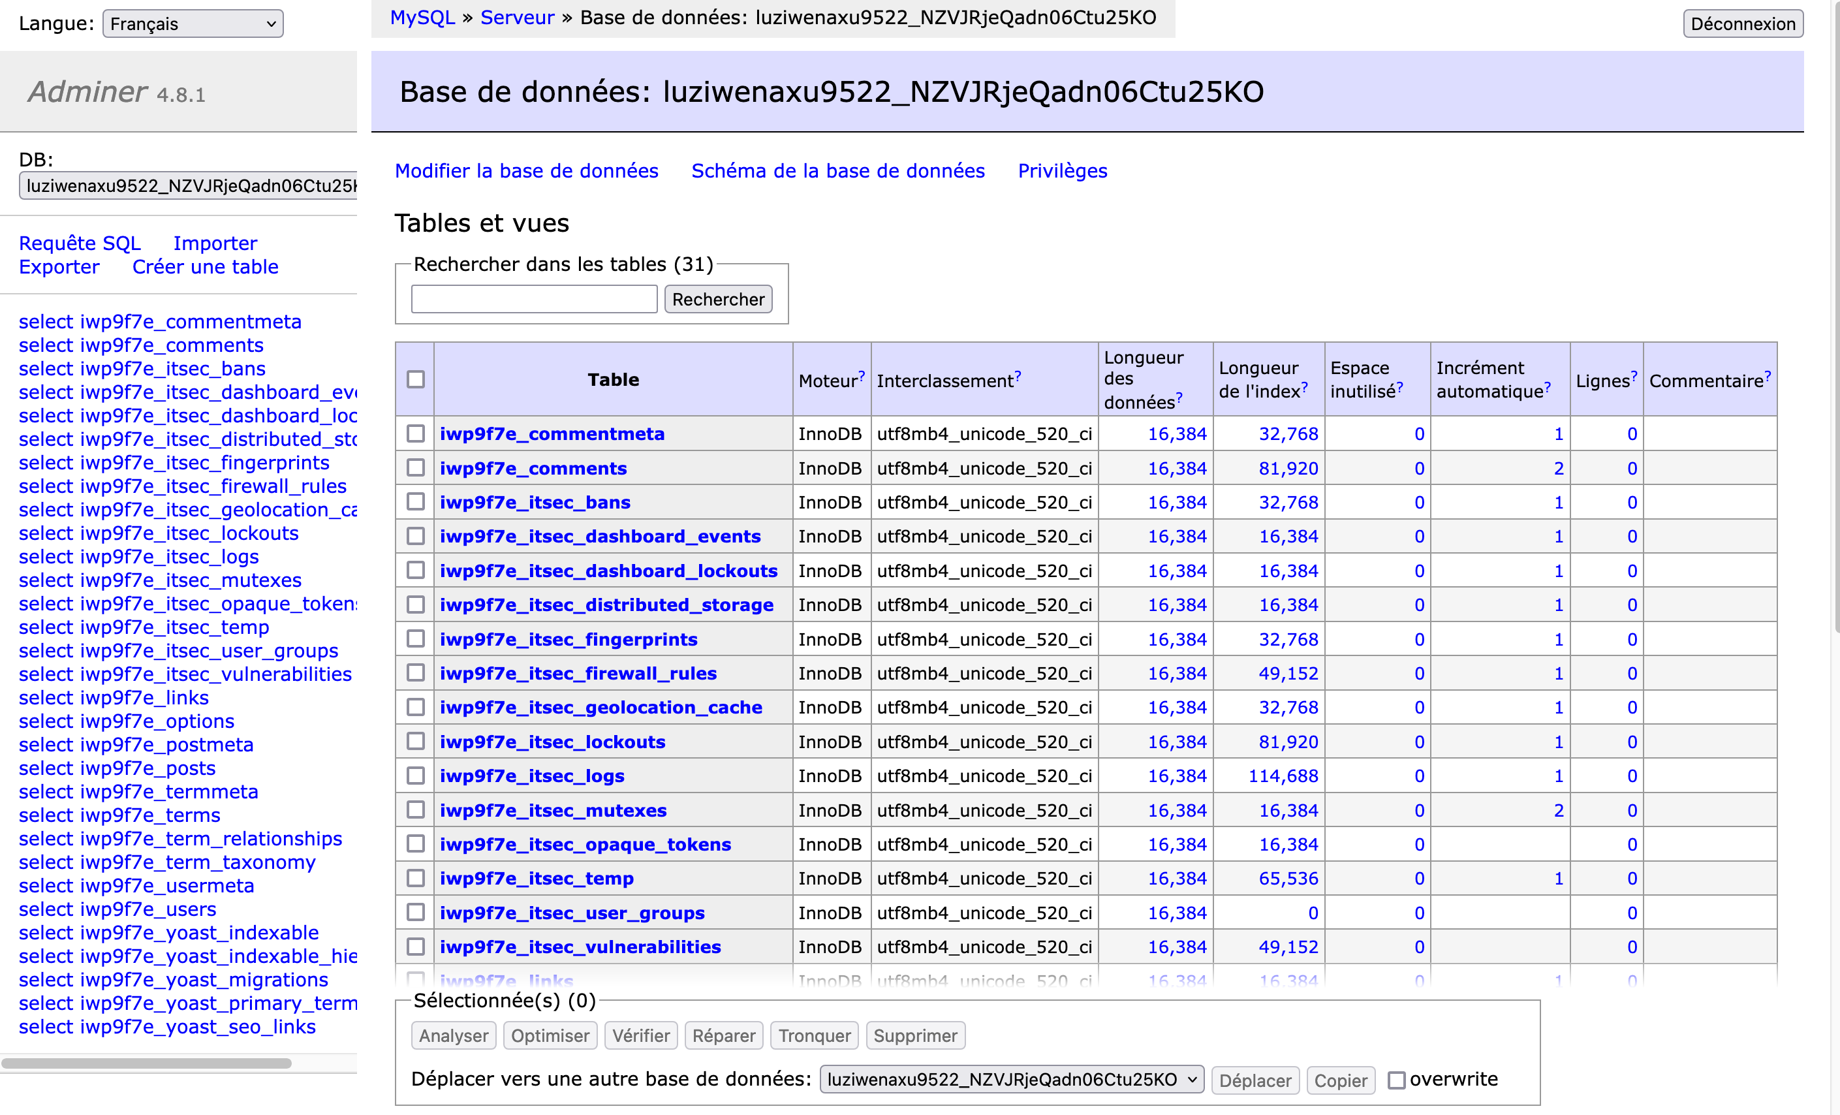Open the Schéma de la base de données link

click(837, 170)
